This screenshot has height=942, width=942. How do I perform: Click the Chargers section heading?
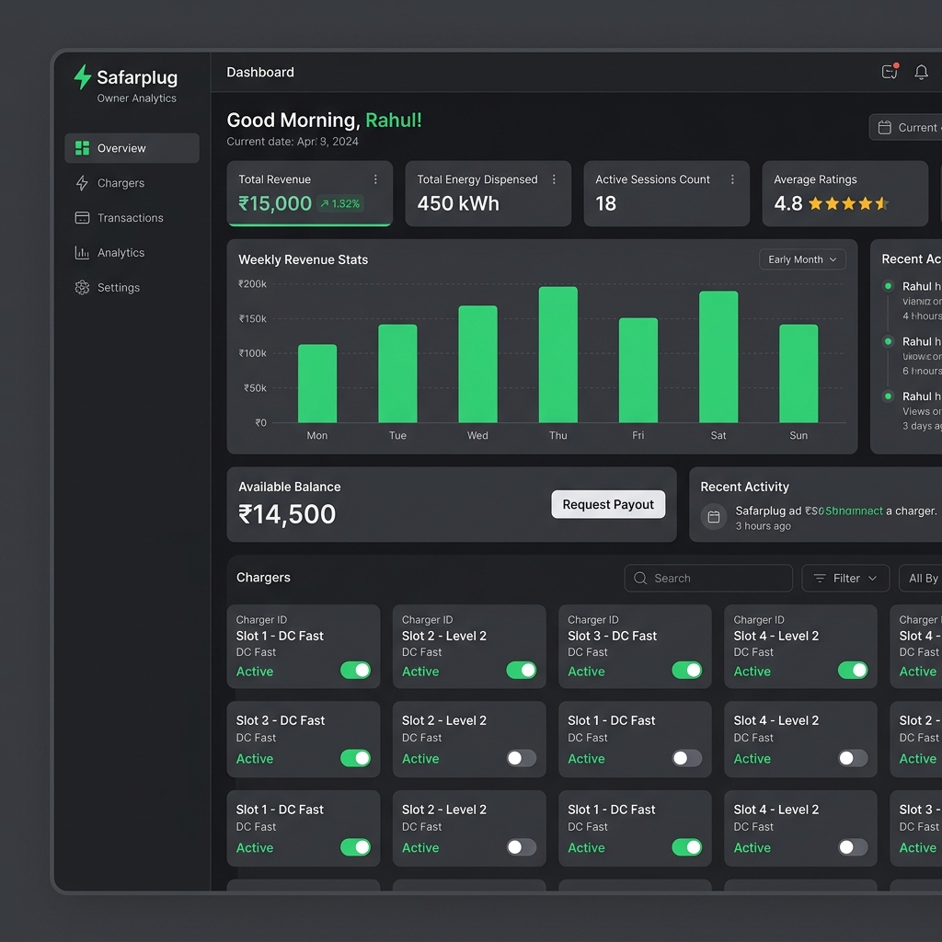(x=263, y=578)
